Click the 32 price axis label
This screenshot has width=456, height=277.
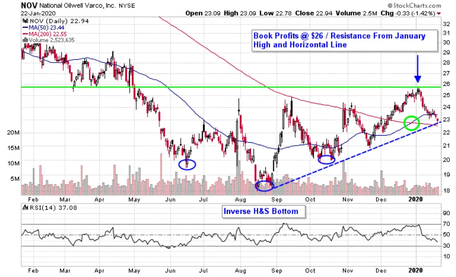pos(447,24)
